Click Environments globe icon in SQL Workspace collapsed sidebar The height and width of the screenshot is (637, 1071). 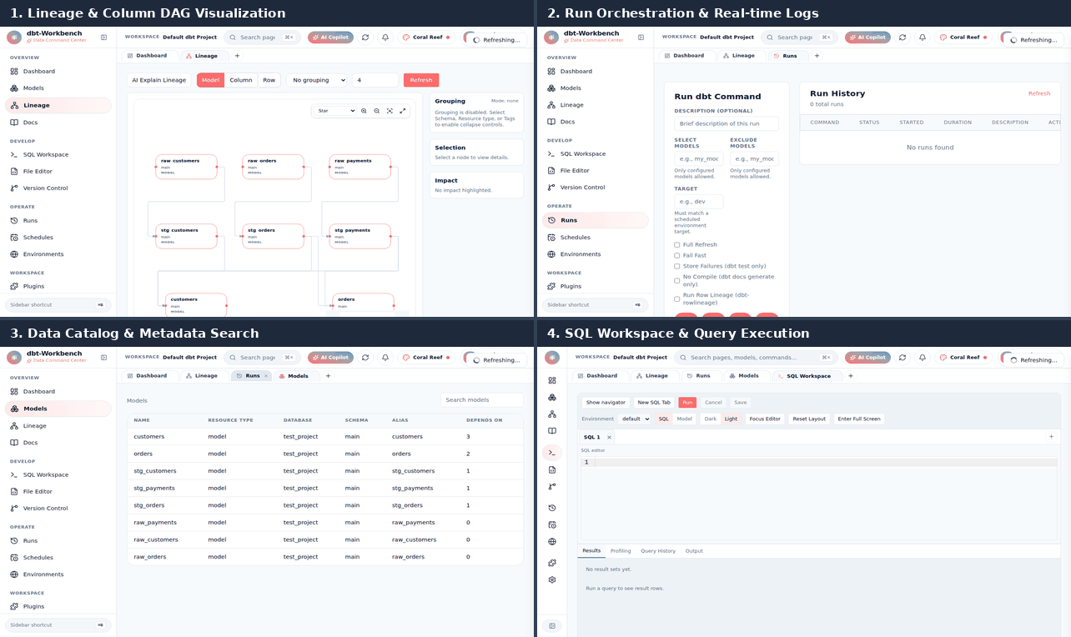552,542
